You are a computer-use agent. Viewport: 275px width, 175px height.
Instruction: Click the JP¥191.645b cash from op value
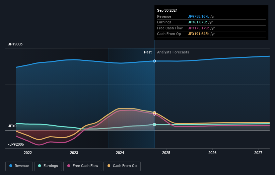coord(199,34)
